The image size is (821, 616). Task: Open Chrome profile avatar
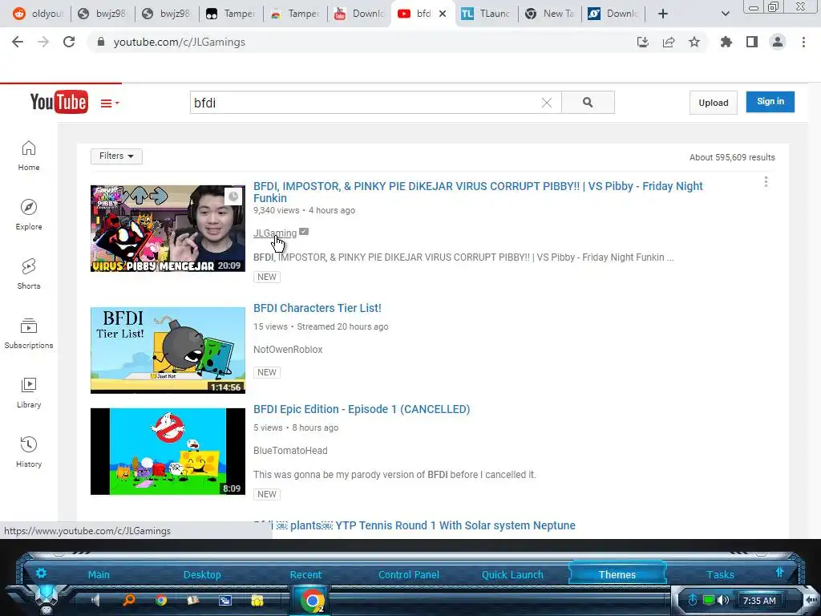pos(778,42)
